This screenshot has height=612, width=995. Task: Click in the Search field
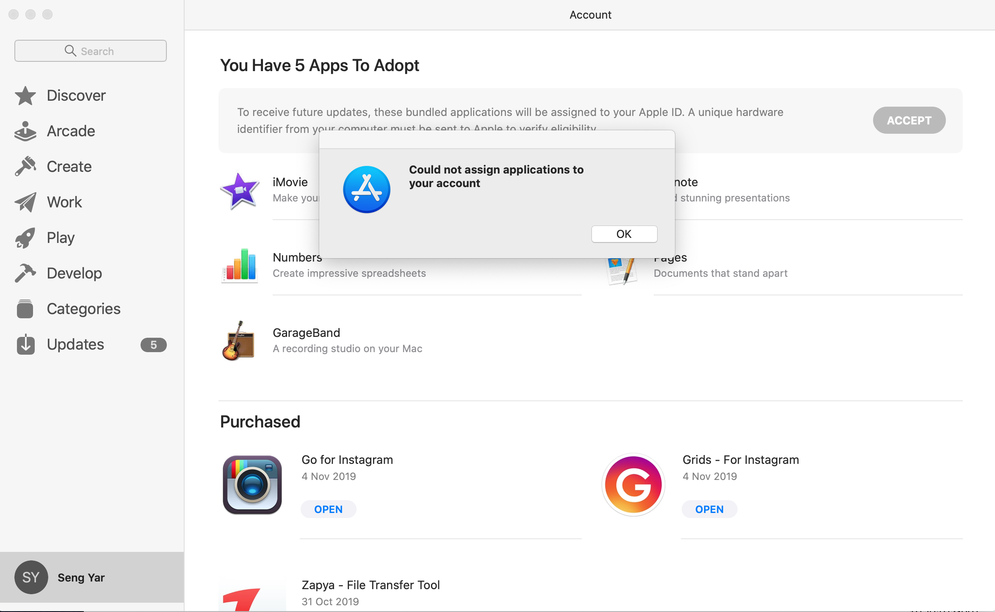[91, 51]
